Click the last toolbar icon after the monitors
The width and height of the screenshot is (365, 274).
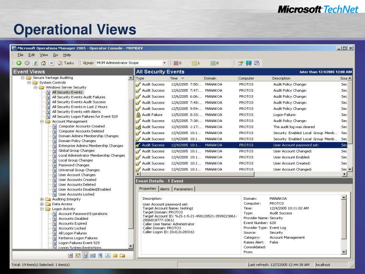pos(257,63)
